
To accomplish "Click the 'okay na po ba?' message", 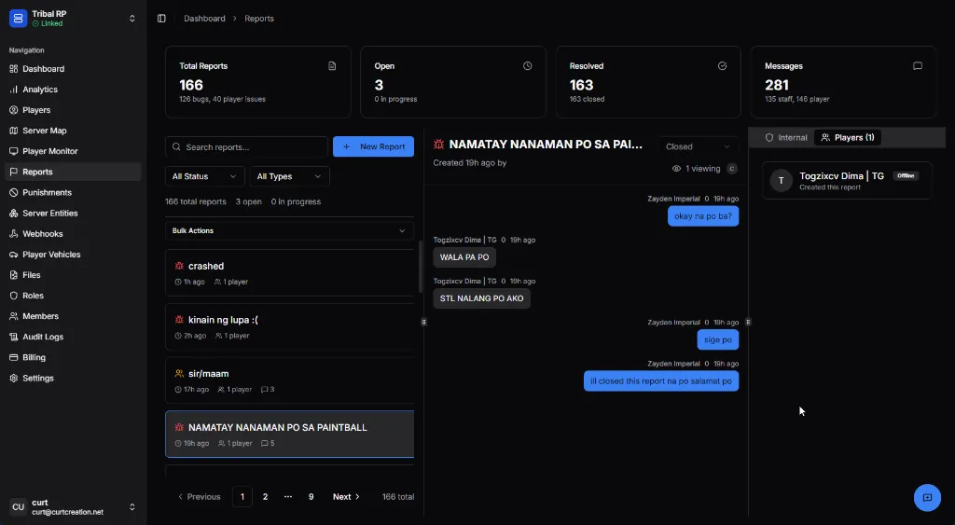I will pyautogui.click(x=703, y=216).
